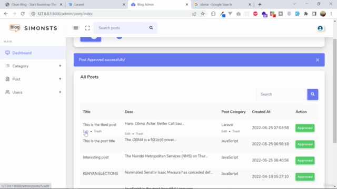Open a new browser tab

[x=260, y=5]
